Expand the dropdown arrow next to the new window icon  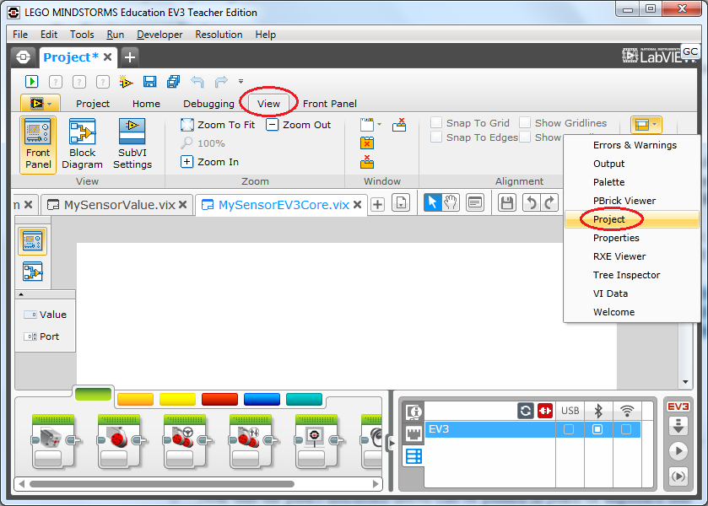click(379, 124)
